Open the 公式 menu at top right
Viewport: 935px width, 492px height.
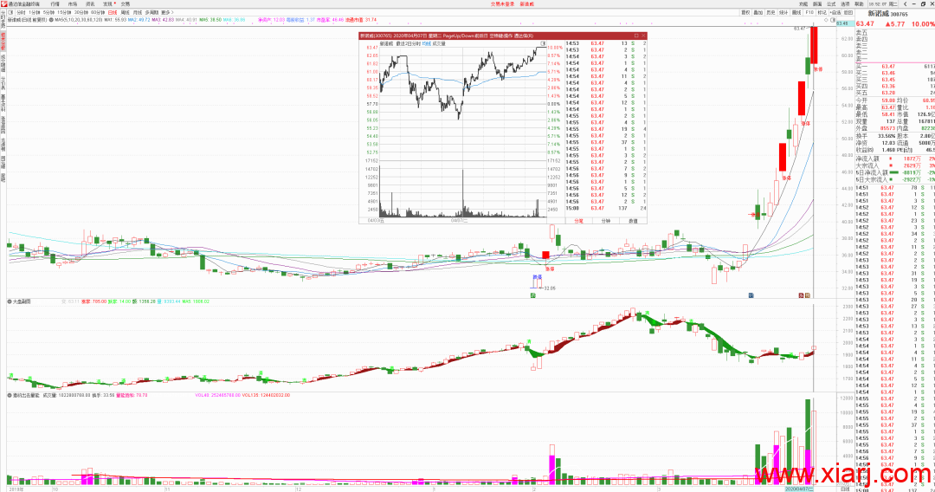[831, 3]
